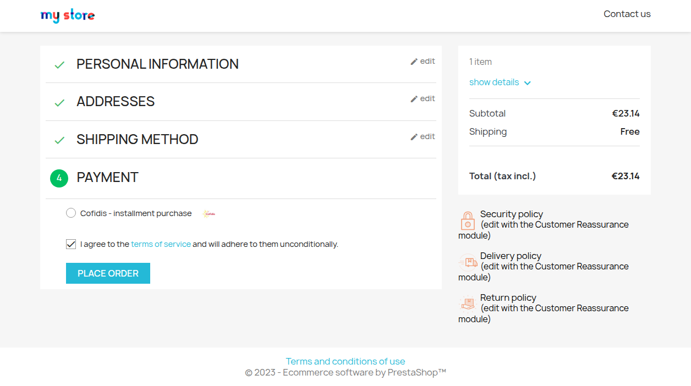
Task: Click the green checkmark next to Addresses
Action: coord(59,103)
